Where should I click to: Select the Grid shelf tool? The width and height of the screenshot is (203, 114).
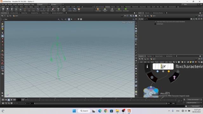point(20,9)
